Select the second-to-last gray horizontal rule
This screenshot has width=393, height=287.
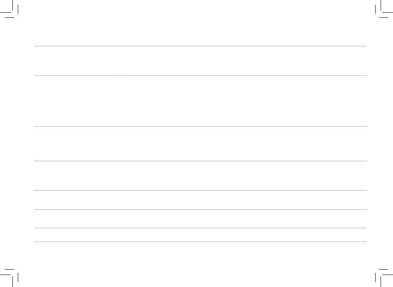[200, 228]
